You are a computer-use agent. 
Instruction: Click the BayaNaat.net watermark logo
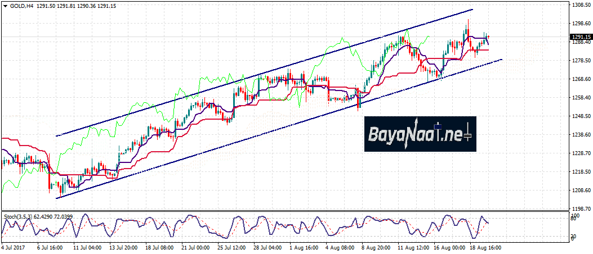pos(420,134)
